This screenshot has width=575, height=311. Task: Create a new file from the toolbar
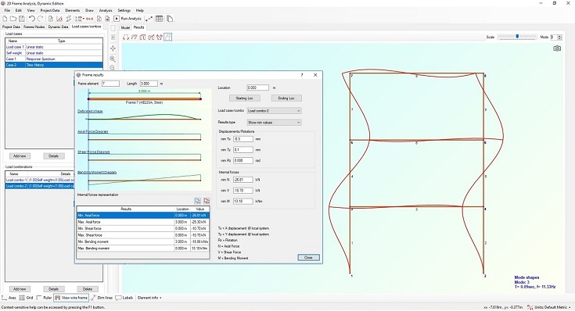click(x=5, y=19)
